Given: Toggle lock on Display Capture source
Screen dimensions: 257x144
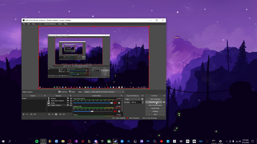Looking at the screenshot, I should tap(71, 105).
